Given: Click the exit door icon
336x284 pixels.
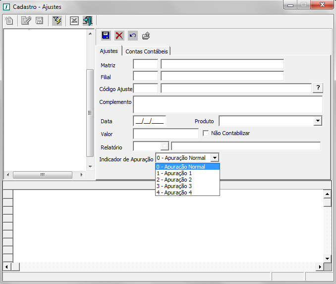Looking at the screenshot, I should 88,21.
